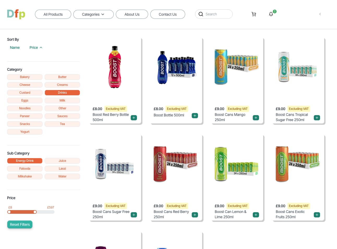The image size is (337, 249).
Task: Add Boost Cans Red Berry 250ml to cart
Action: click(195, 215)
